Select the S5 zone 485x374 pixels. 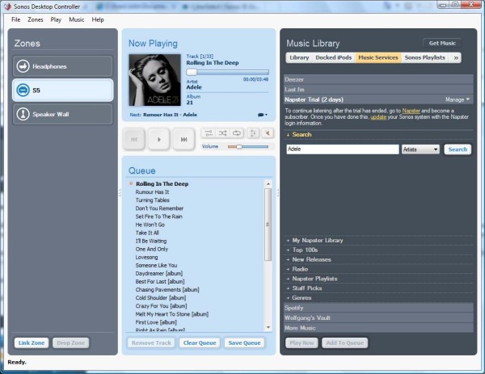(63, 90)
